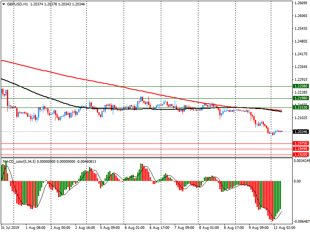The width and height of the screenshot is (310, 232).
Task: Select the 1.19490 red support label
Action: tap(301, 149)
